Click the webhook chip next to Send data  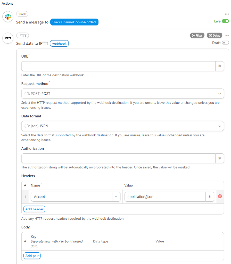(x=59, y=43)
